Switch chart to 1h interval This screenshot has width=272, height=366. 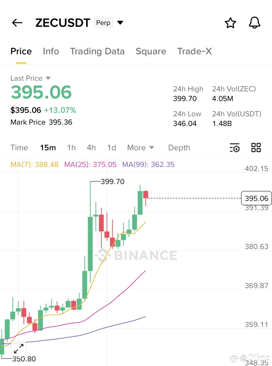[71, 148]
